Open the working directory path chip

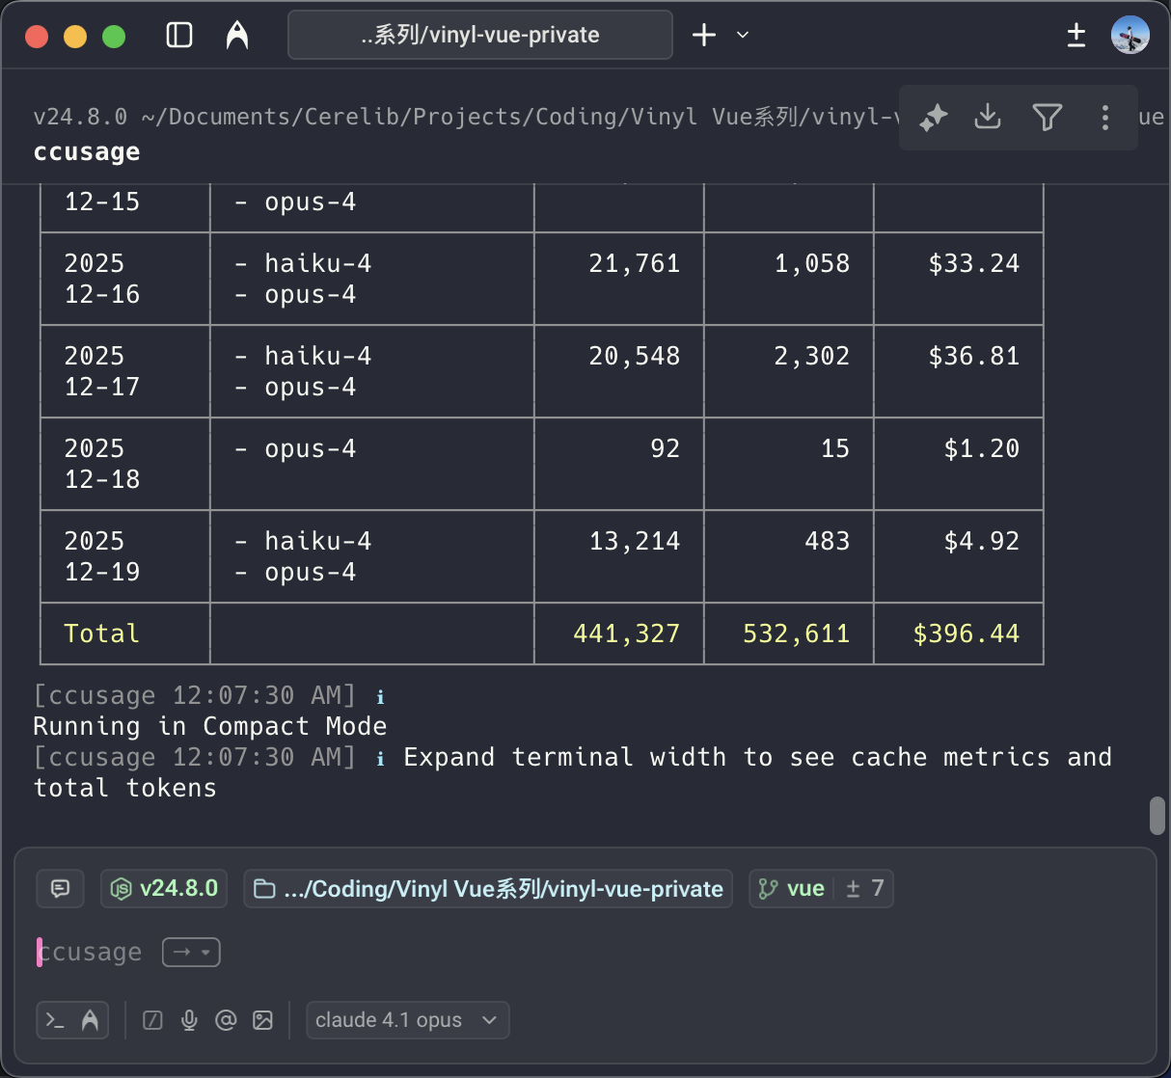click(x=488, y=888)
